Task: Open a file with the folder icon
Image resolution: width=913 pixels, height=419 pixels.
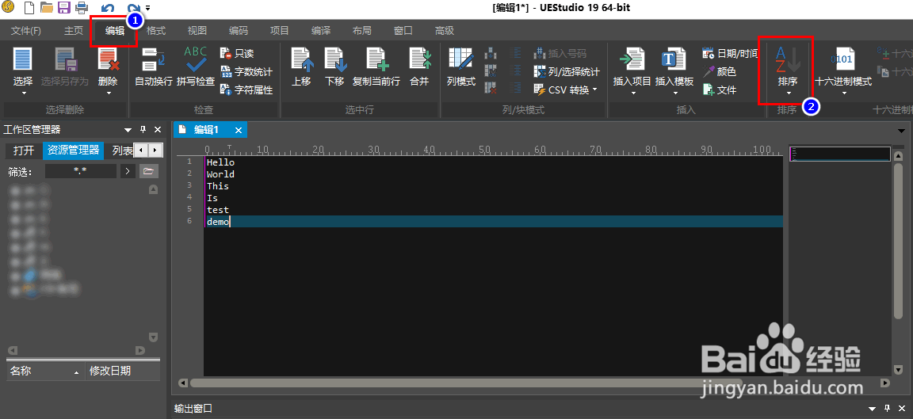Action: coord(47,8)
